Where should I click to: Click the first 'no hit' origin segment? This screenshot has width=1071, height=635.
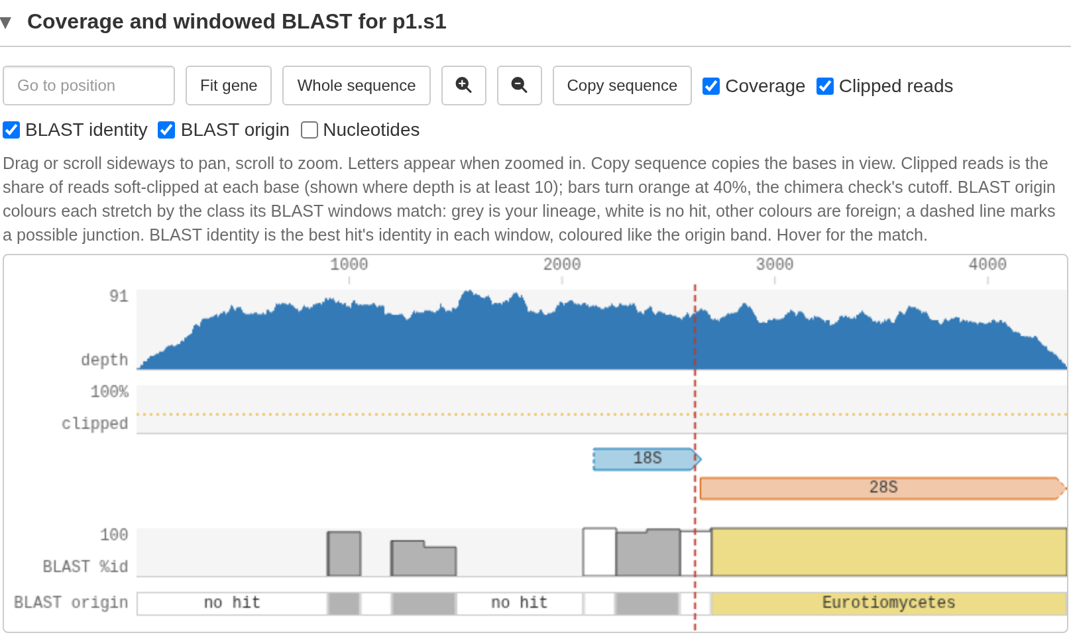coord(232,603)
